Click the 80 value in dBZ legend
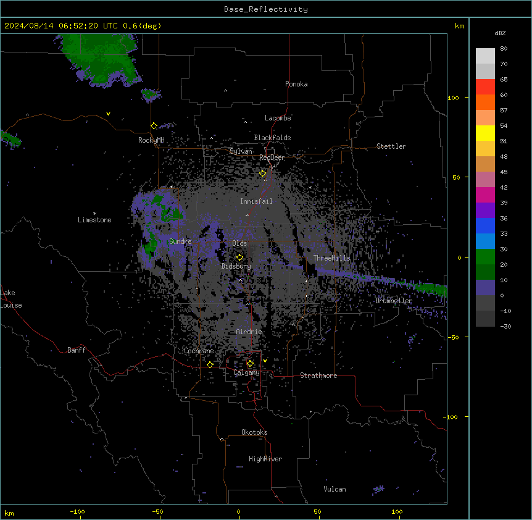Viewport: 532px width, 520px height. coord(504,49)
